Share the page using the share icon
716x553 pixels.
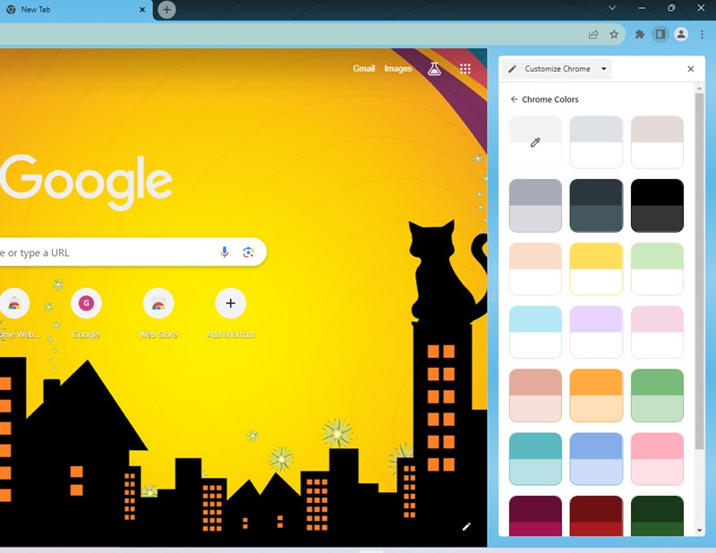pyautogui.click(x=592, y=34)
